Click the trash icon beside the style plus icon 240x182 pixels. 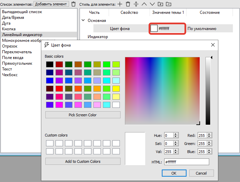tap(128, 4)
